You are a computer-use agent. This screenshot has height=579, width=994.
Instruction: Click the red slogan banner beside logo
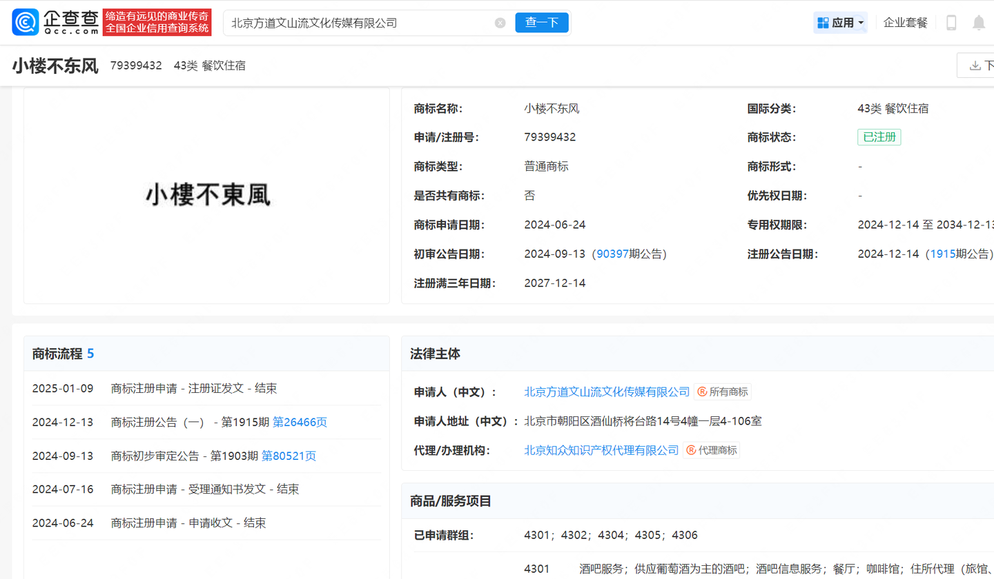pos(157,23)
